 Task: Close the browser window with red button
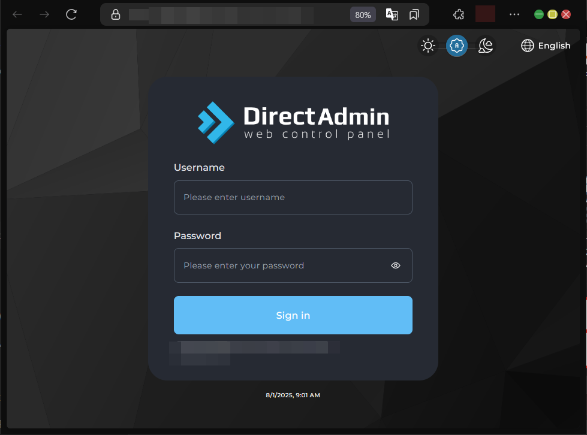[x=566, y=14]
